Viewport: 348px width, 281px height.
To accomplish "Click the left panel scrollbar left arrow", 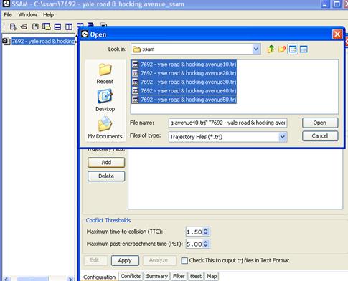I will click(x=6, y=279).
